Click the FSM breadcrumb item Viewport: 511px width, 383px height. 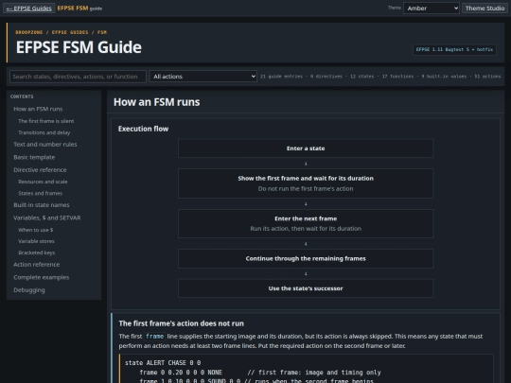[x=102, y=32]
